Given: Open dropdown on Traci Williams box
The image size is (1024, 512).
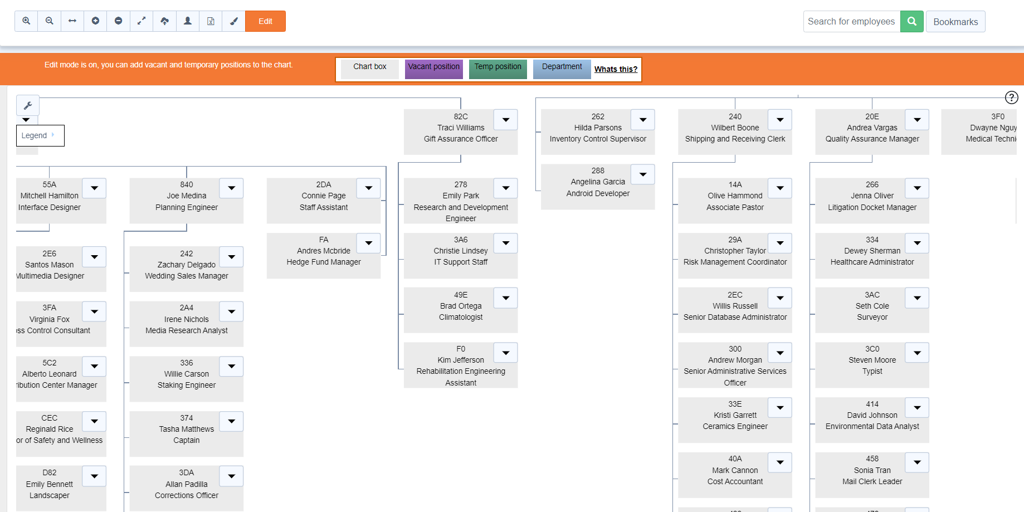Looking at the screenshot, I should coord(505,120).
